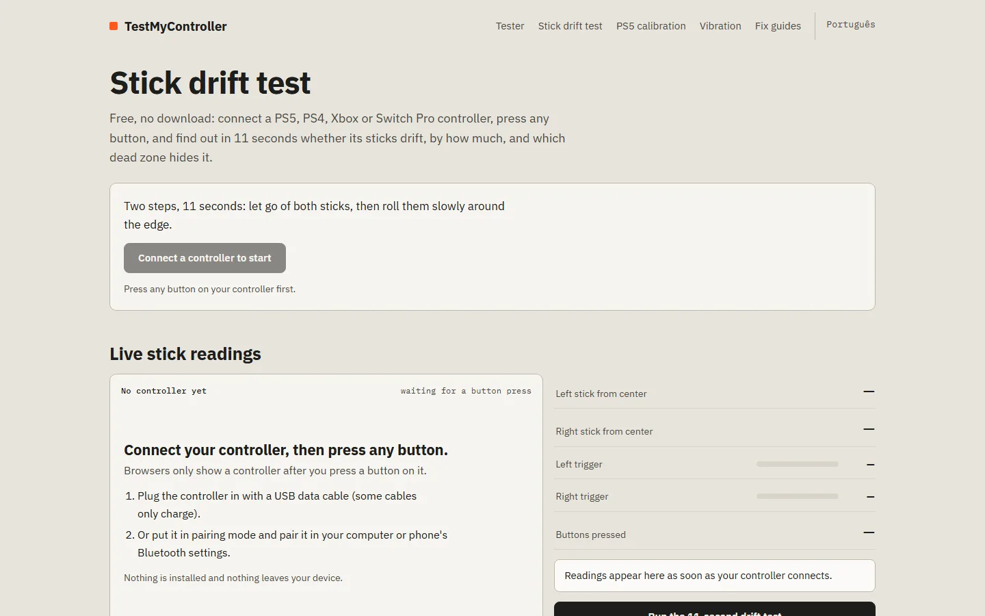Click 'Press any button on your controller first.' hint

point(209,289)
